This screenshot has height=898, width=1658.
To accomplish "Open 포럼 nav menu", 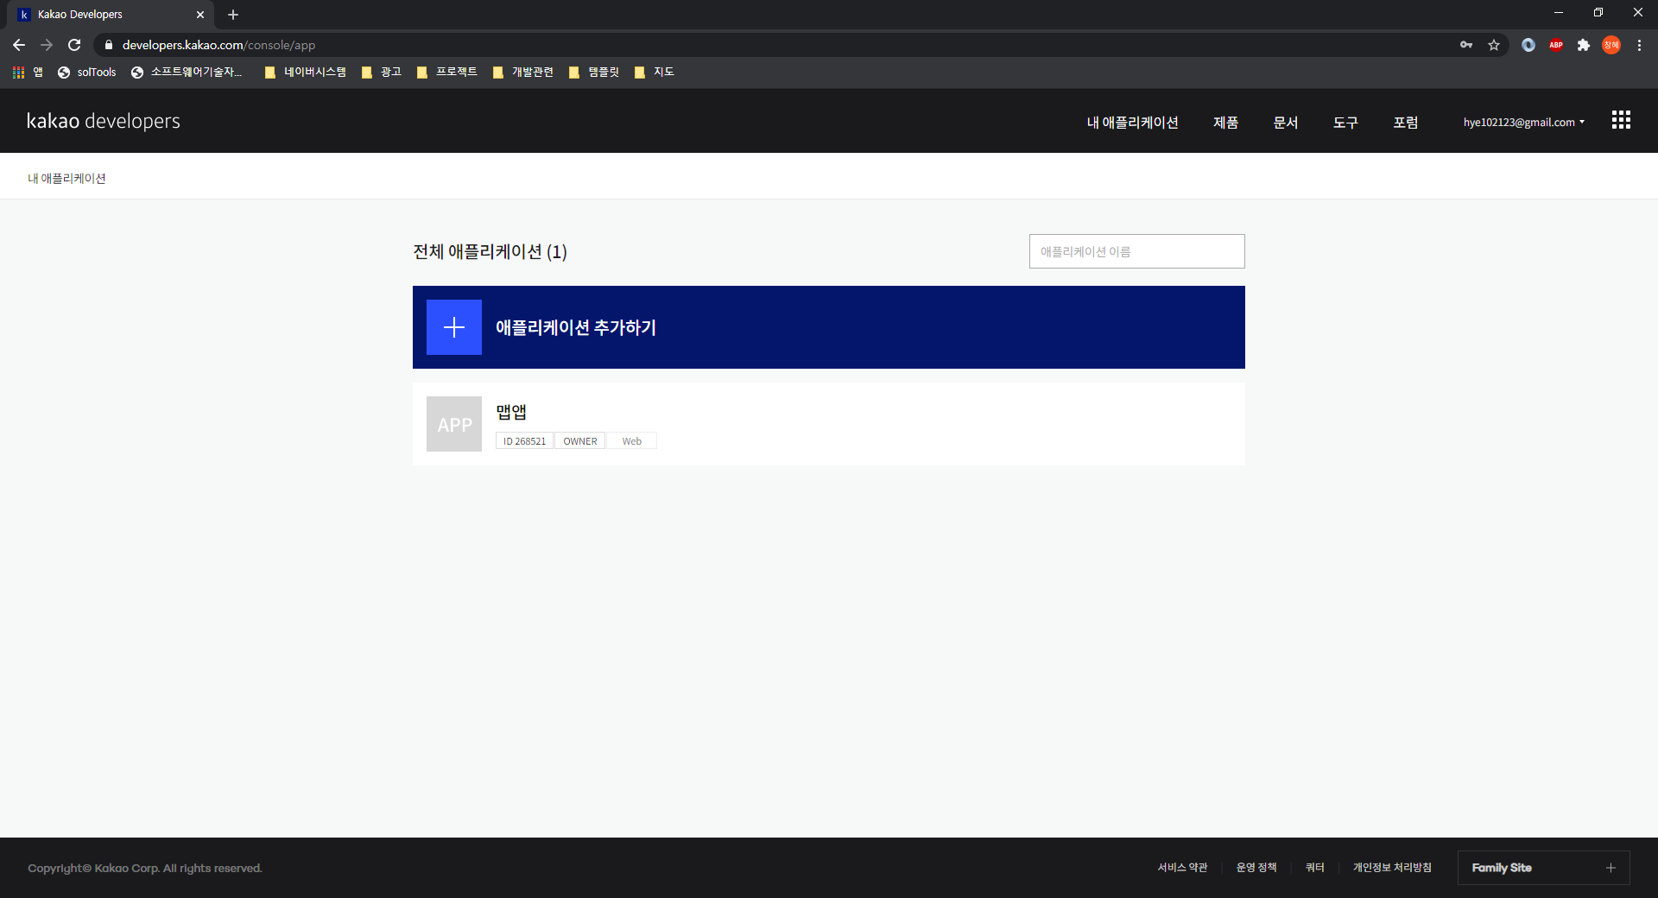I will pyautogui.click(x=1405, y=123).
